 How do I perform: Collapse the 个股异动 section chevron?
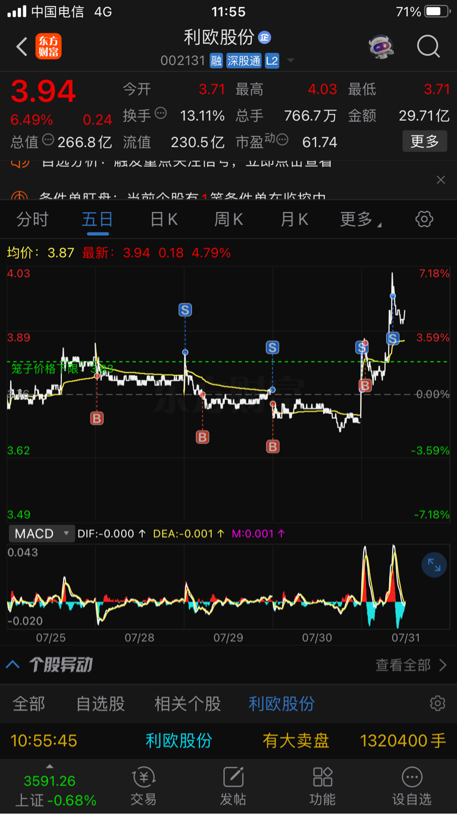[13, 664]
